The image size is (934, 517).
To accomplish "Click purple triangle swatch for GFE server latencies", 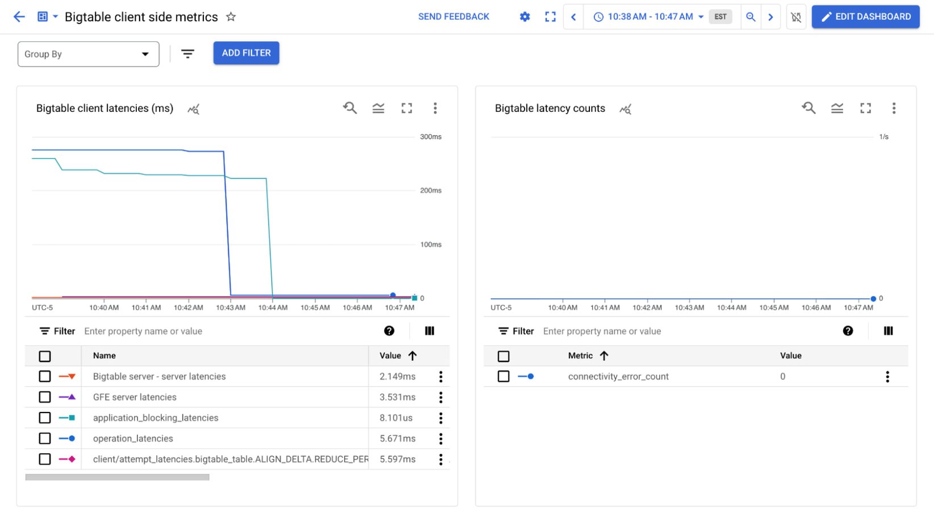I will (x=67, y=397).
